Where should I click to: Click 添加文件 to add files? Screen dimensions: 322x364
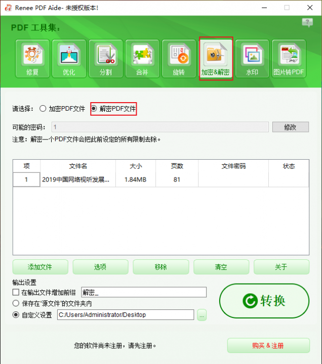pyautogui.click(x=40, y=267)
